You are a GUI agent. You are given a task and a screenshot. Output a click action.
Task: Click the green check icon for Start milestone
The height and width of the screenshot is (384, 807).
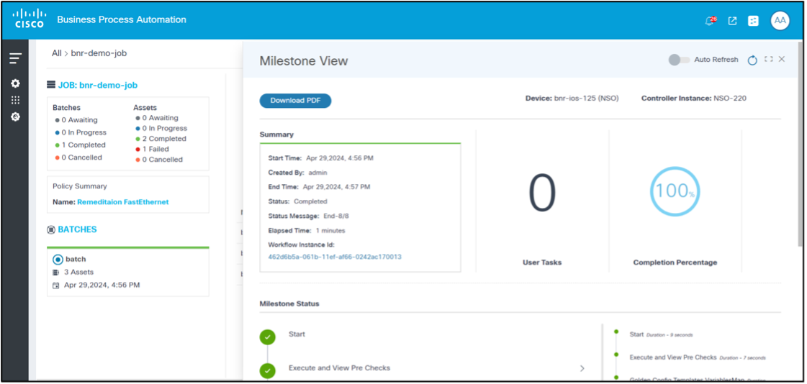268,337
